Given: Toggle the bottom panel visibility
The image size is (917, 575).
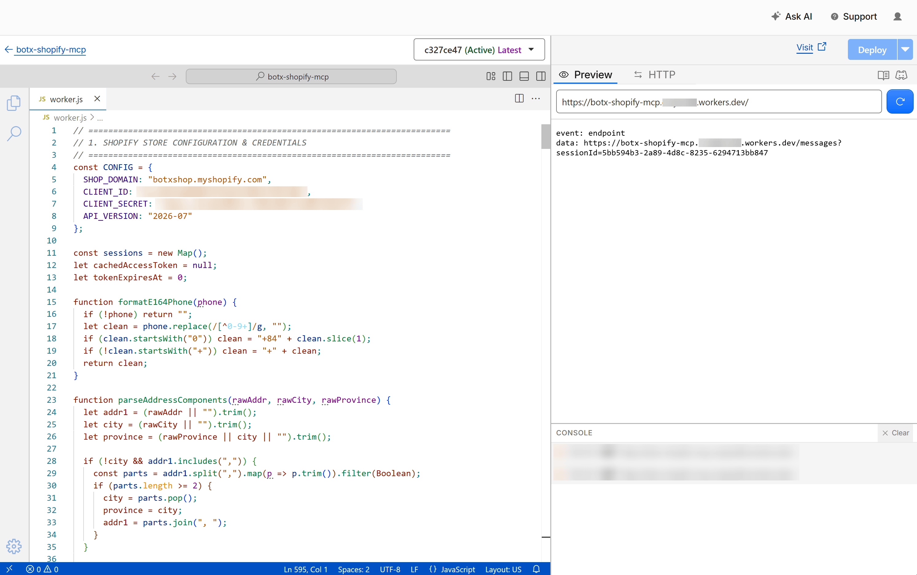Looking at the screenshot, I should coord(524,76).
